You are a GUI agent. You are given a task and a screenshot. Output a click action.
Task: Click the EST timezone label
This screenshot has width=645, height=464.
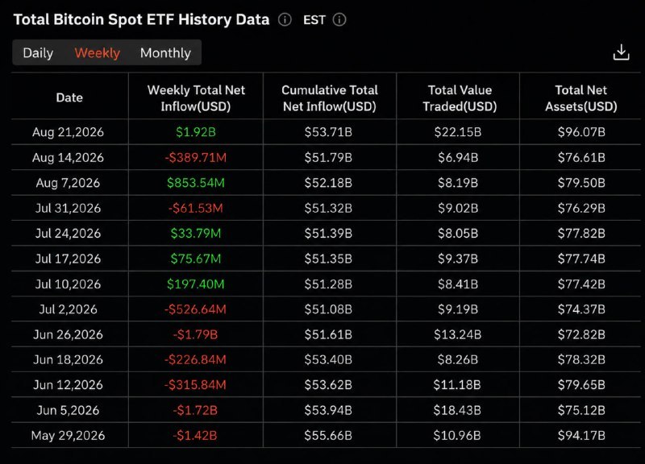coord(314,19)
